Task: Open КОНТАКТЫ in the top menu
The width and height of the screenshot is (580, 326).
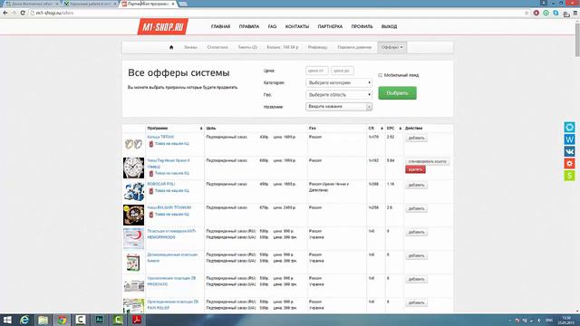Action: pos(297,26)
